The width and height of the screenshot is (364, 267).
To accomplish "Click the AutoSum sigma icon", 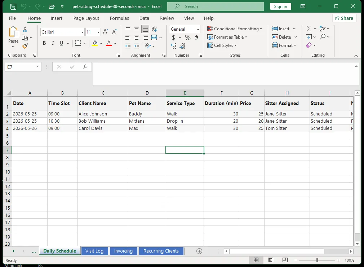I will pos(309,29).
